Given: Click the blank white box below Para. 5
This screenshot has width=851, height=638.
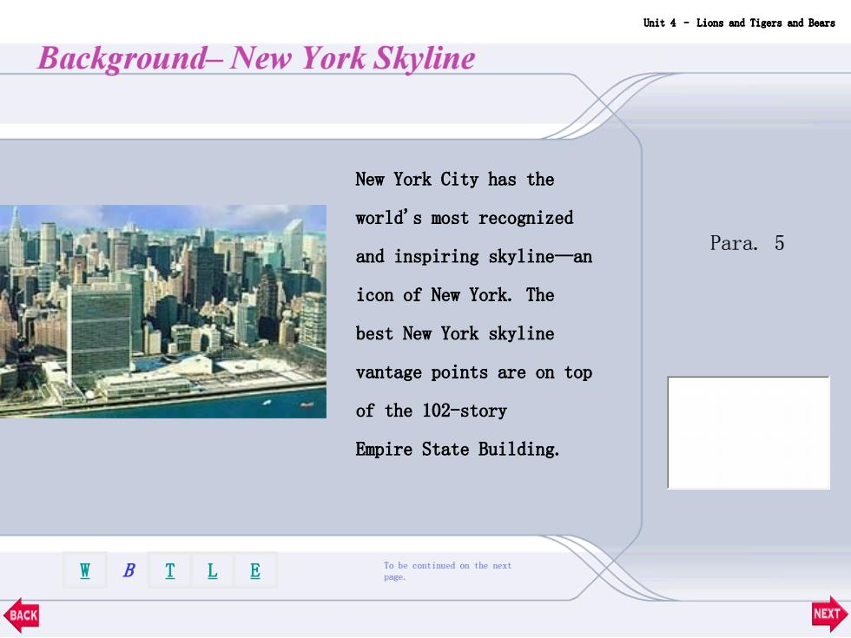Looking at the screenshot, I should 749,433.
